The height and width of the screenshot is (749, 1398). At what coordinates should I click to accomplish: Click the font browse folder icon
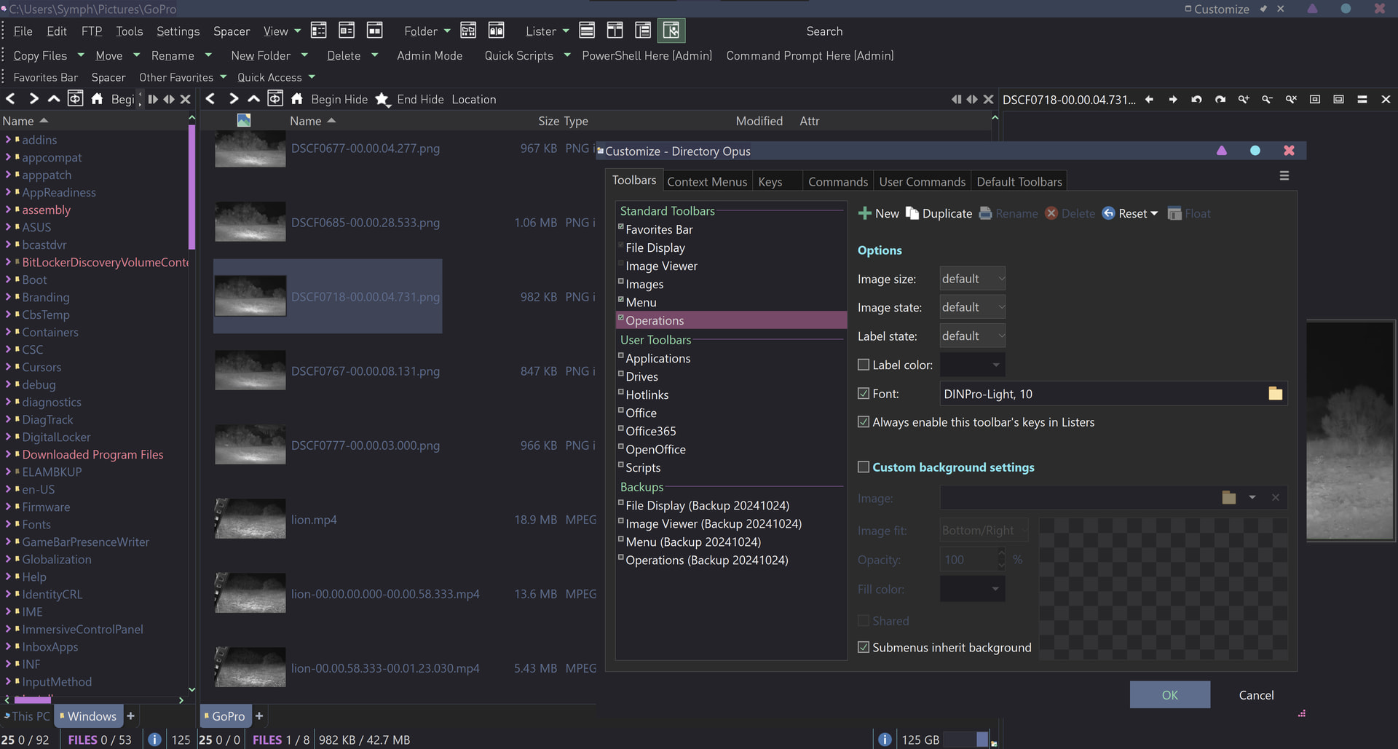tap(1275, 394)
